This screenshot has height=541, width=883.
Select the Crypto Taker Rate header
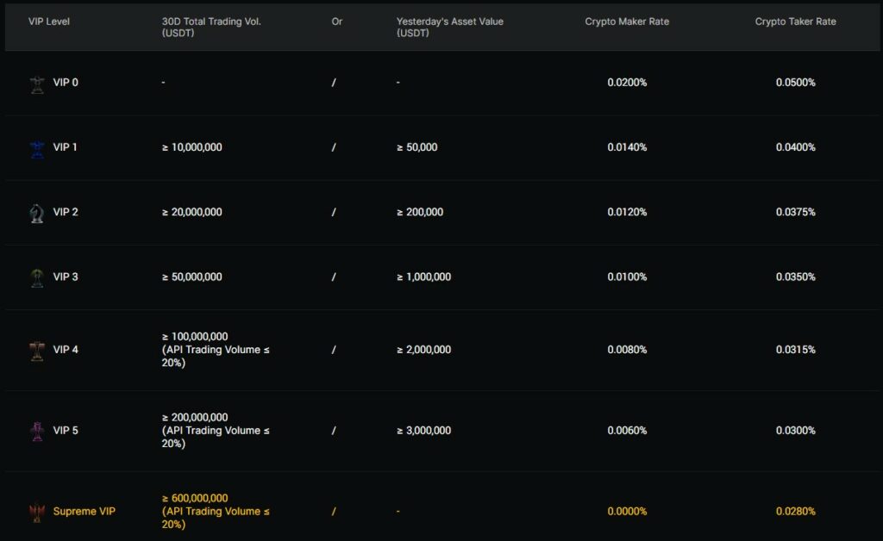coord(795,22)
